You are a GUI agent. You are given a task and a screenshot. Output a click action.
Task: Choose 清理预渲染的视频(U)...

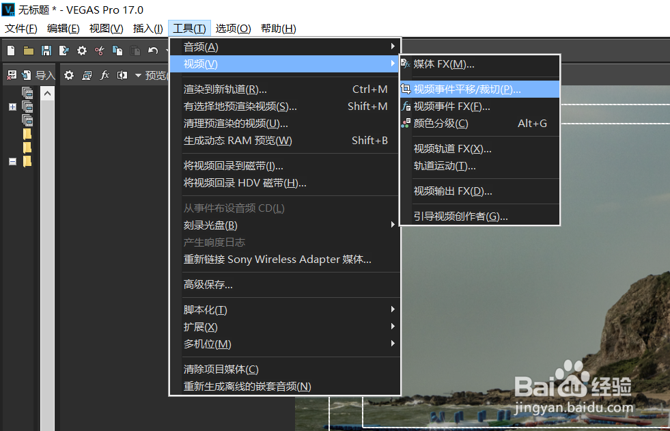[x=285, y=124]
